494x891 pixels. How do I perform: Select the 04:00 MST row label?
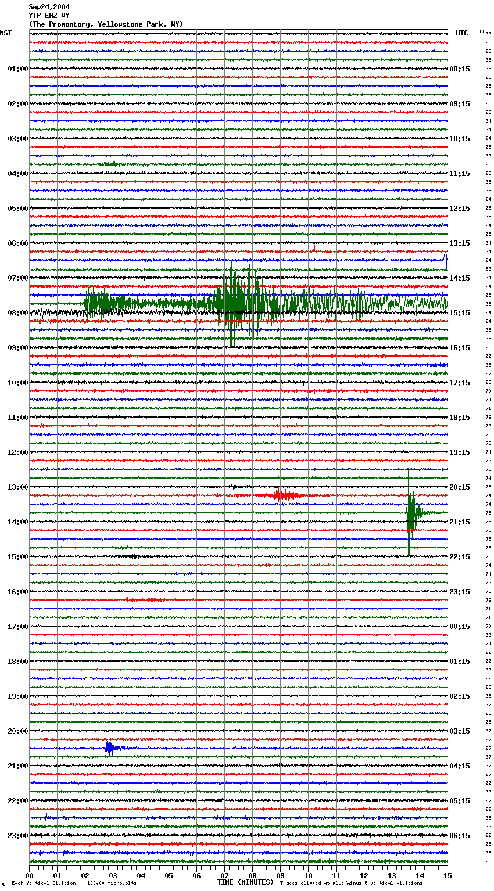pos(18,174)
